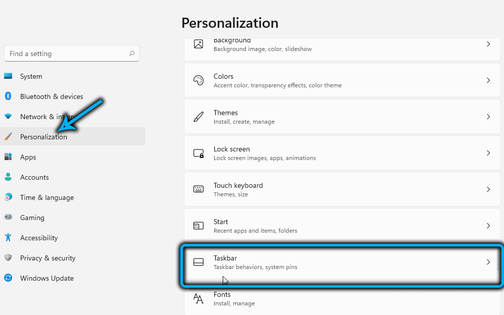The image size is (504, 315).
Task: Click the Start layout icon
Action: pyautogui.click(x=198, y=226)
